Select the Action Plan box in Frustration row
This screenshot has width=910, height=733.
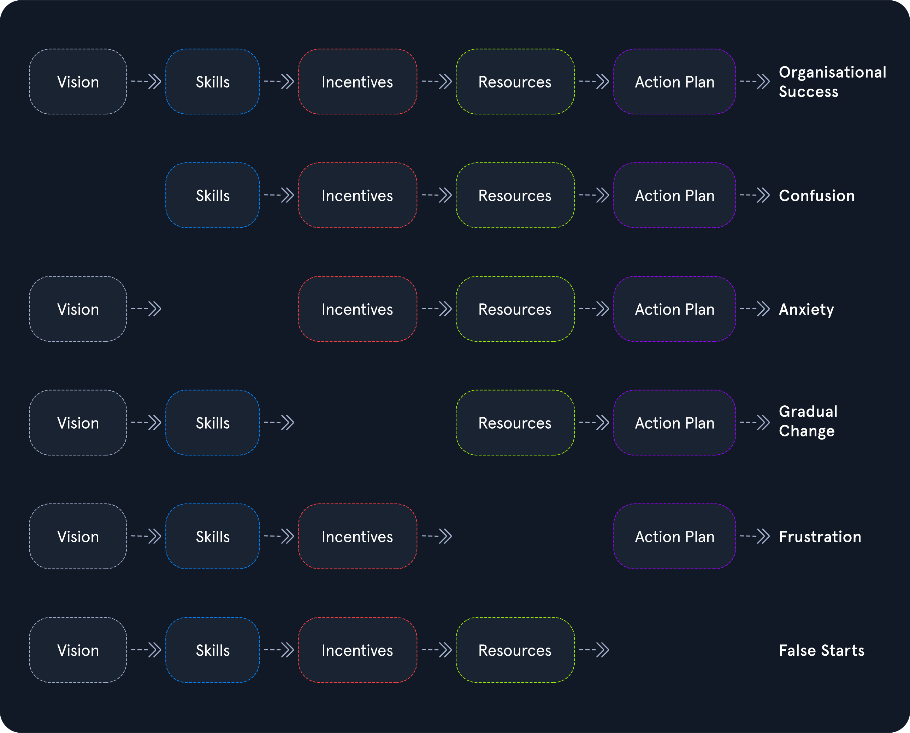pos(675,536)
